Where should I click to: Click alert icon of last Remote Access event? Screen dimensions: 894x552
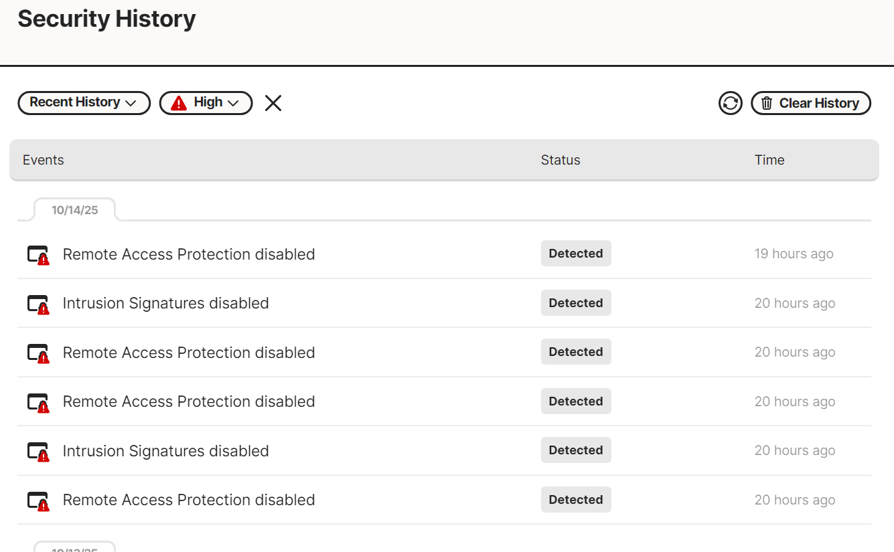point(38,500)
